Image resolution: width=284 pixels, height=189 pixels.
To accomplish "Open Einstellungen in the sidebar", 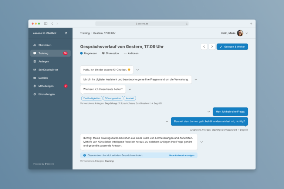I will (50, 94).
